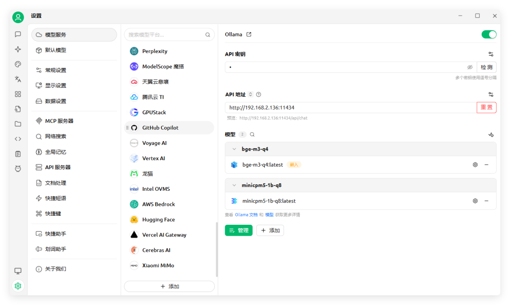
Task: Click the green 管理 models button
Action: 239,230
